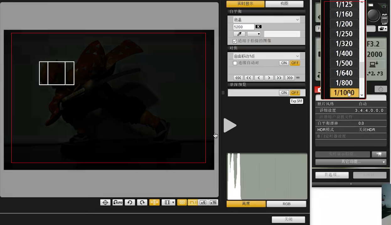Turn focus ON in 对焦 section
This screenshot has width=391, height=225.
284,63
